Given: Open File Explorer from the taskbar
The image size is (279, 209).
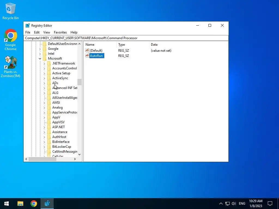Looking at the screenshot, I should [x=20, y=204].
